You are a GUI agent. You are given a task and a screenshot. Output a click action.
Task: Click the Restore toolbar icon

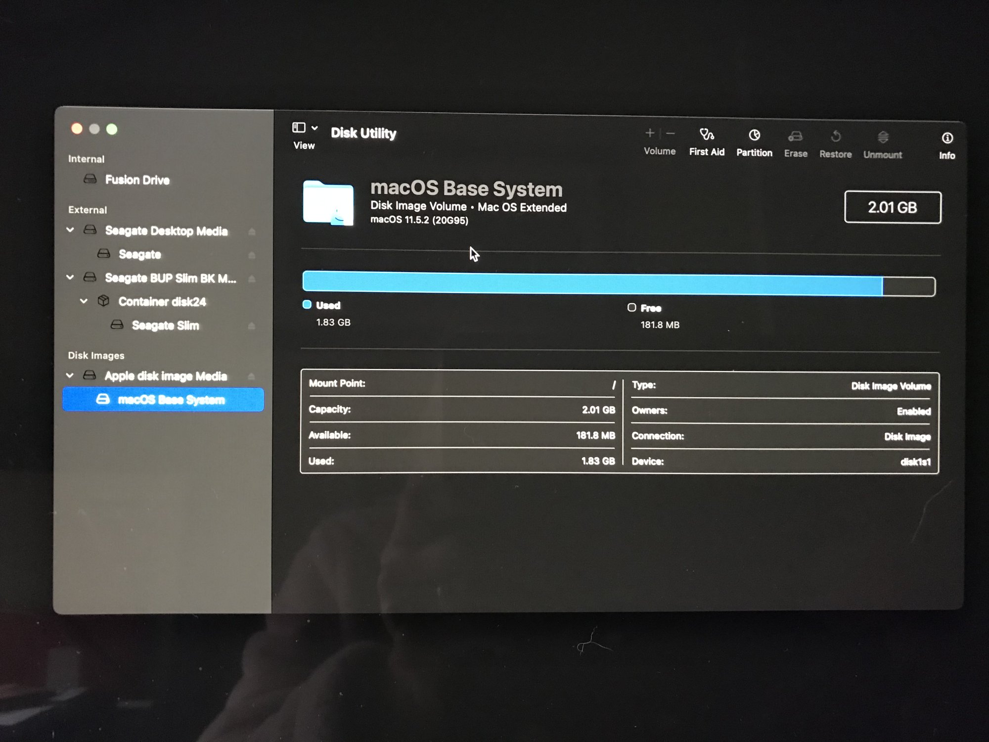(835, 137)
